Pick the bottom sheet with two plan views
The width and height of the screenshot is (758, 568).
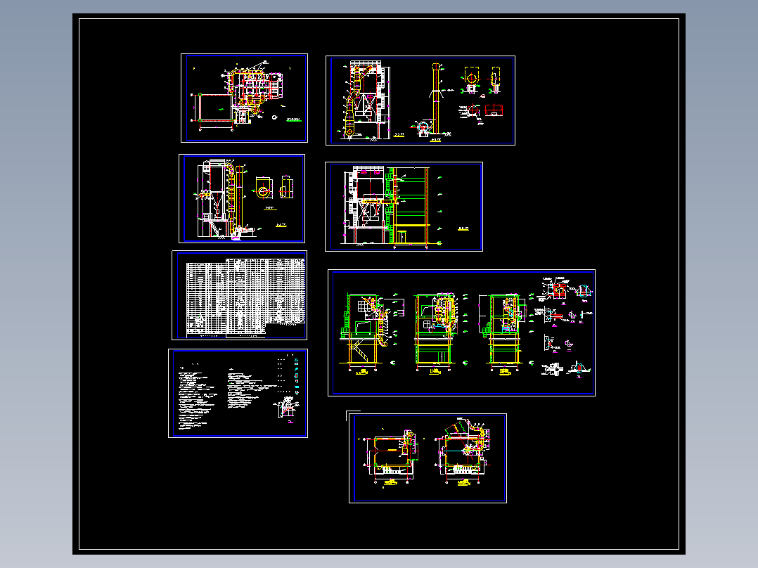point(428,458)
